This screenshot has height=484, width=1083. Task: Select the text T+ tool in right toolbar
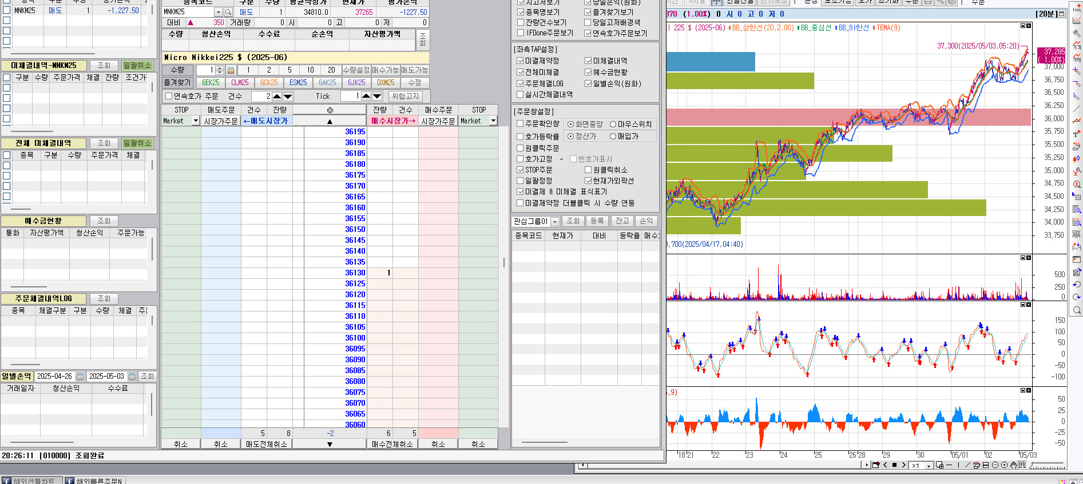[1077, 134]
